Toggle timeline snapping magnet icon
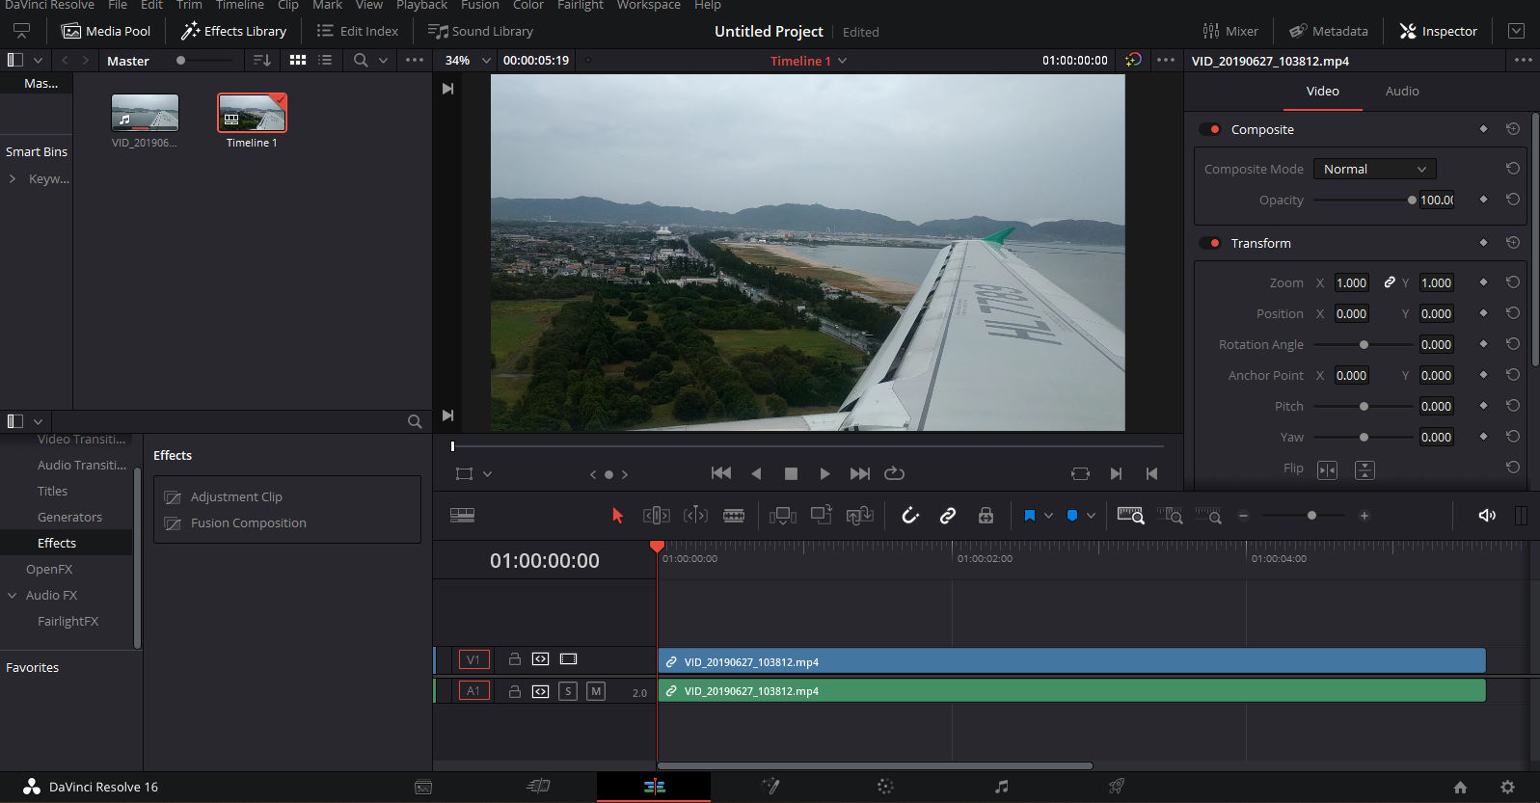 [910, 516]
